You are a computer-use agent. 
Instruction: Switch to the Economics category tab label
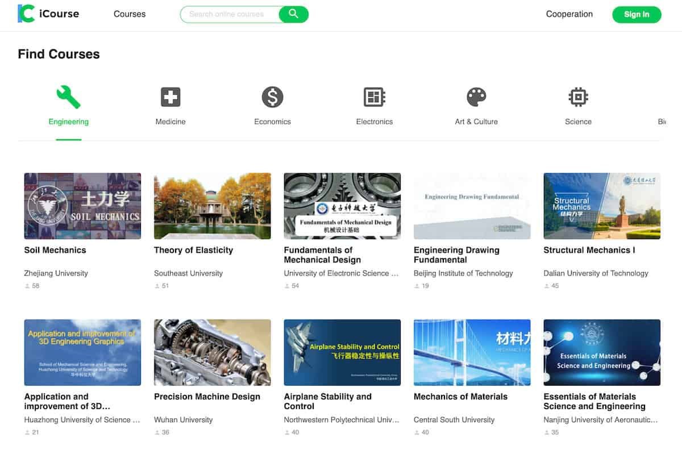click(272, 122)
